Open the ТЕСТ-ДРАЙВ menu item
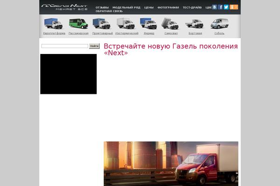 [x=192, y=7]
